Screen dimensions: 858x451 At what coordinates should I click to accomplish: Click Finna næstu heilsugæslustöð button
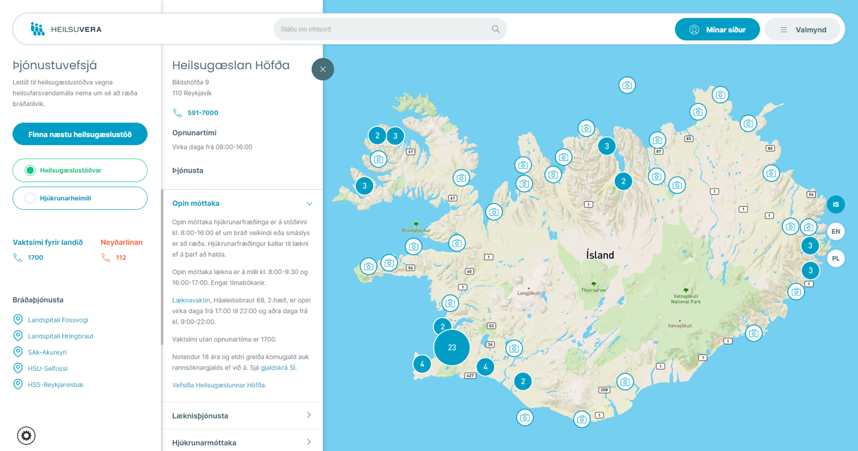(80, 134)
